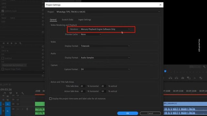The height and width of the screenshot is (116, 207).
Task: Expand the Capture Format dropdown
Action: tap(105, 69)
